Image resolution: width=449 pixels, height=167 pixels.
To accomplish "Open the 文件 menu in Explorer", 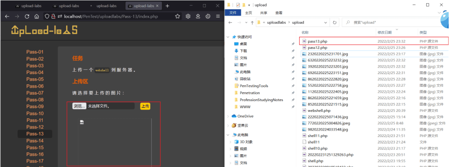I will (x=233, y=12).
